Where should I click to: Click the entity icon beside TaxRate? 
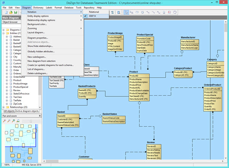[11, 100]
